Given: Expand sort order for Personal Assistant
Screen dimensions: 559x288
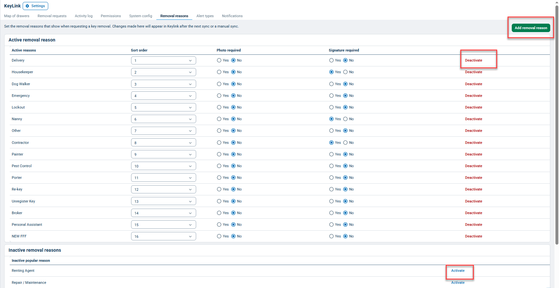Looking at the screenshot, I should click(x=163, y=225).
